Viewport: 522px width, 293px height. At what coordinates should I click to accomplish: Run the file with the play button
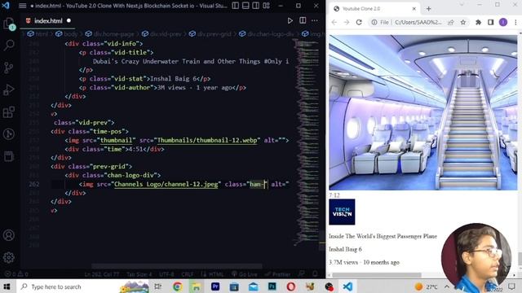pyautogui.click(x=290, y=20)
